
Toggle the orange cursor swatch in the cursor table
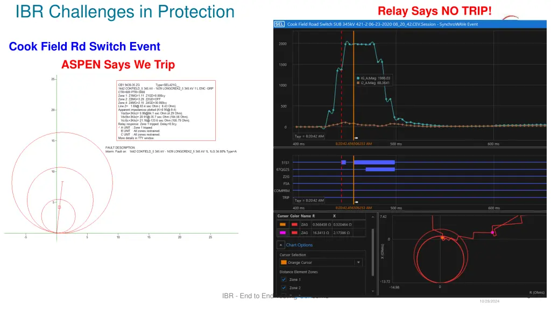(x=282, y=224)
